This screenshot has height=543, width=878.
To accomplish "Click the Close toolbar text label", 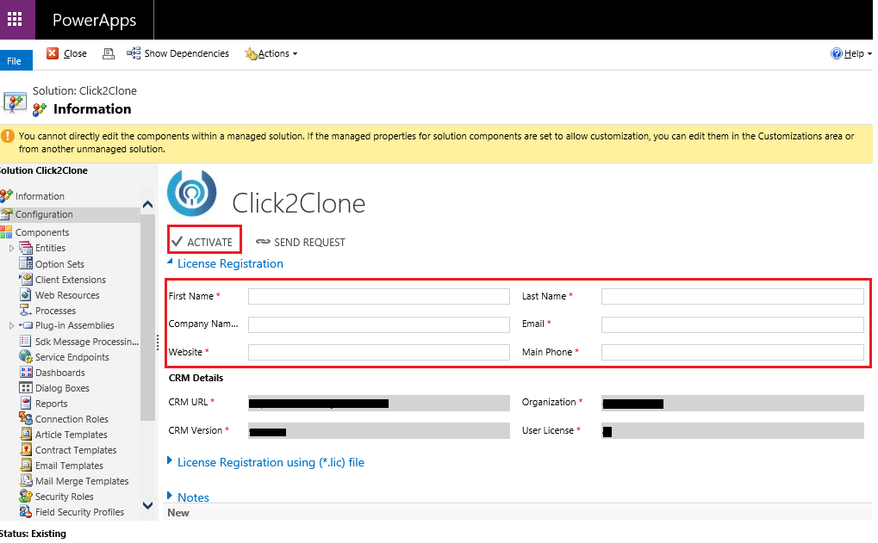I will pos(75,53).
